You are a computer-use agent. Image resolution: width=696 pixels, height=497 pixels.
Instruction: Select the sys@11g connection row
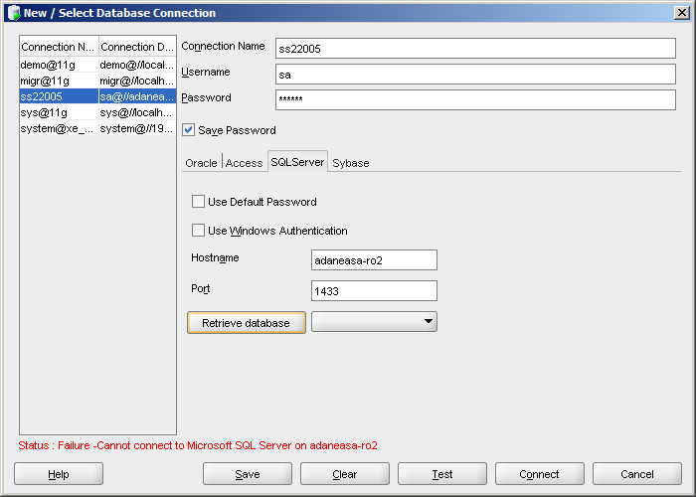pos(97,112)
